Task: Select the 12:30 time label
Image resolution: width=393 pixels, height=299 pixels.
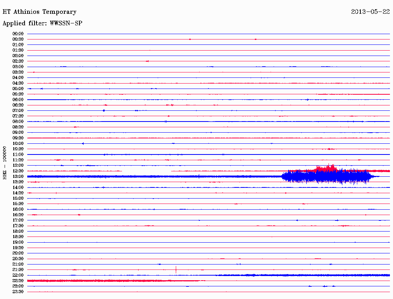Action: point(18,171)
